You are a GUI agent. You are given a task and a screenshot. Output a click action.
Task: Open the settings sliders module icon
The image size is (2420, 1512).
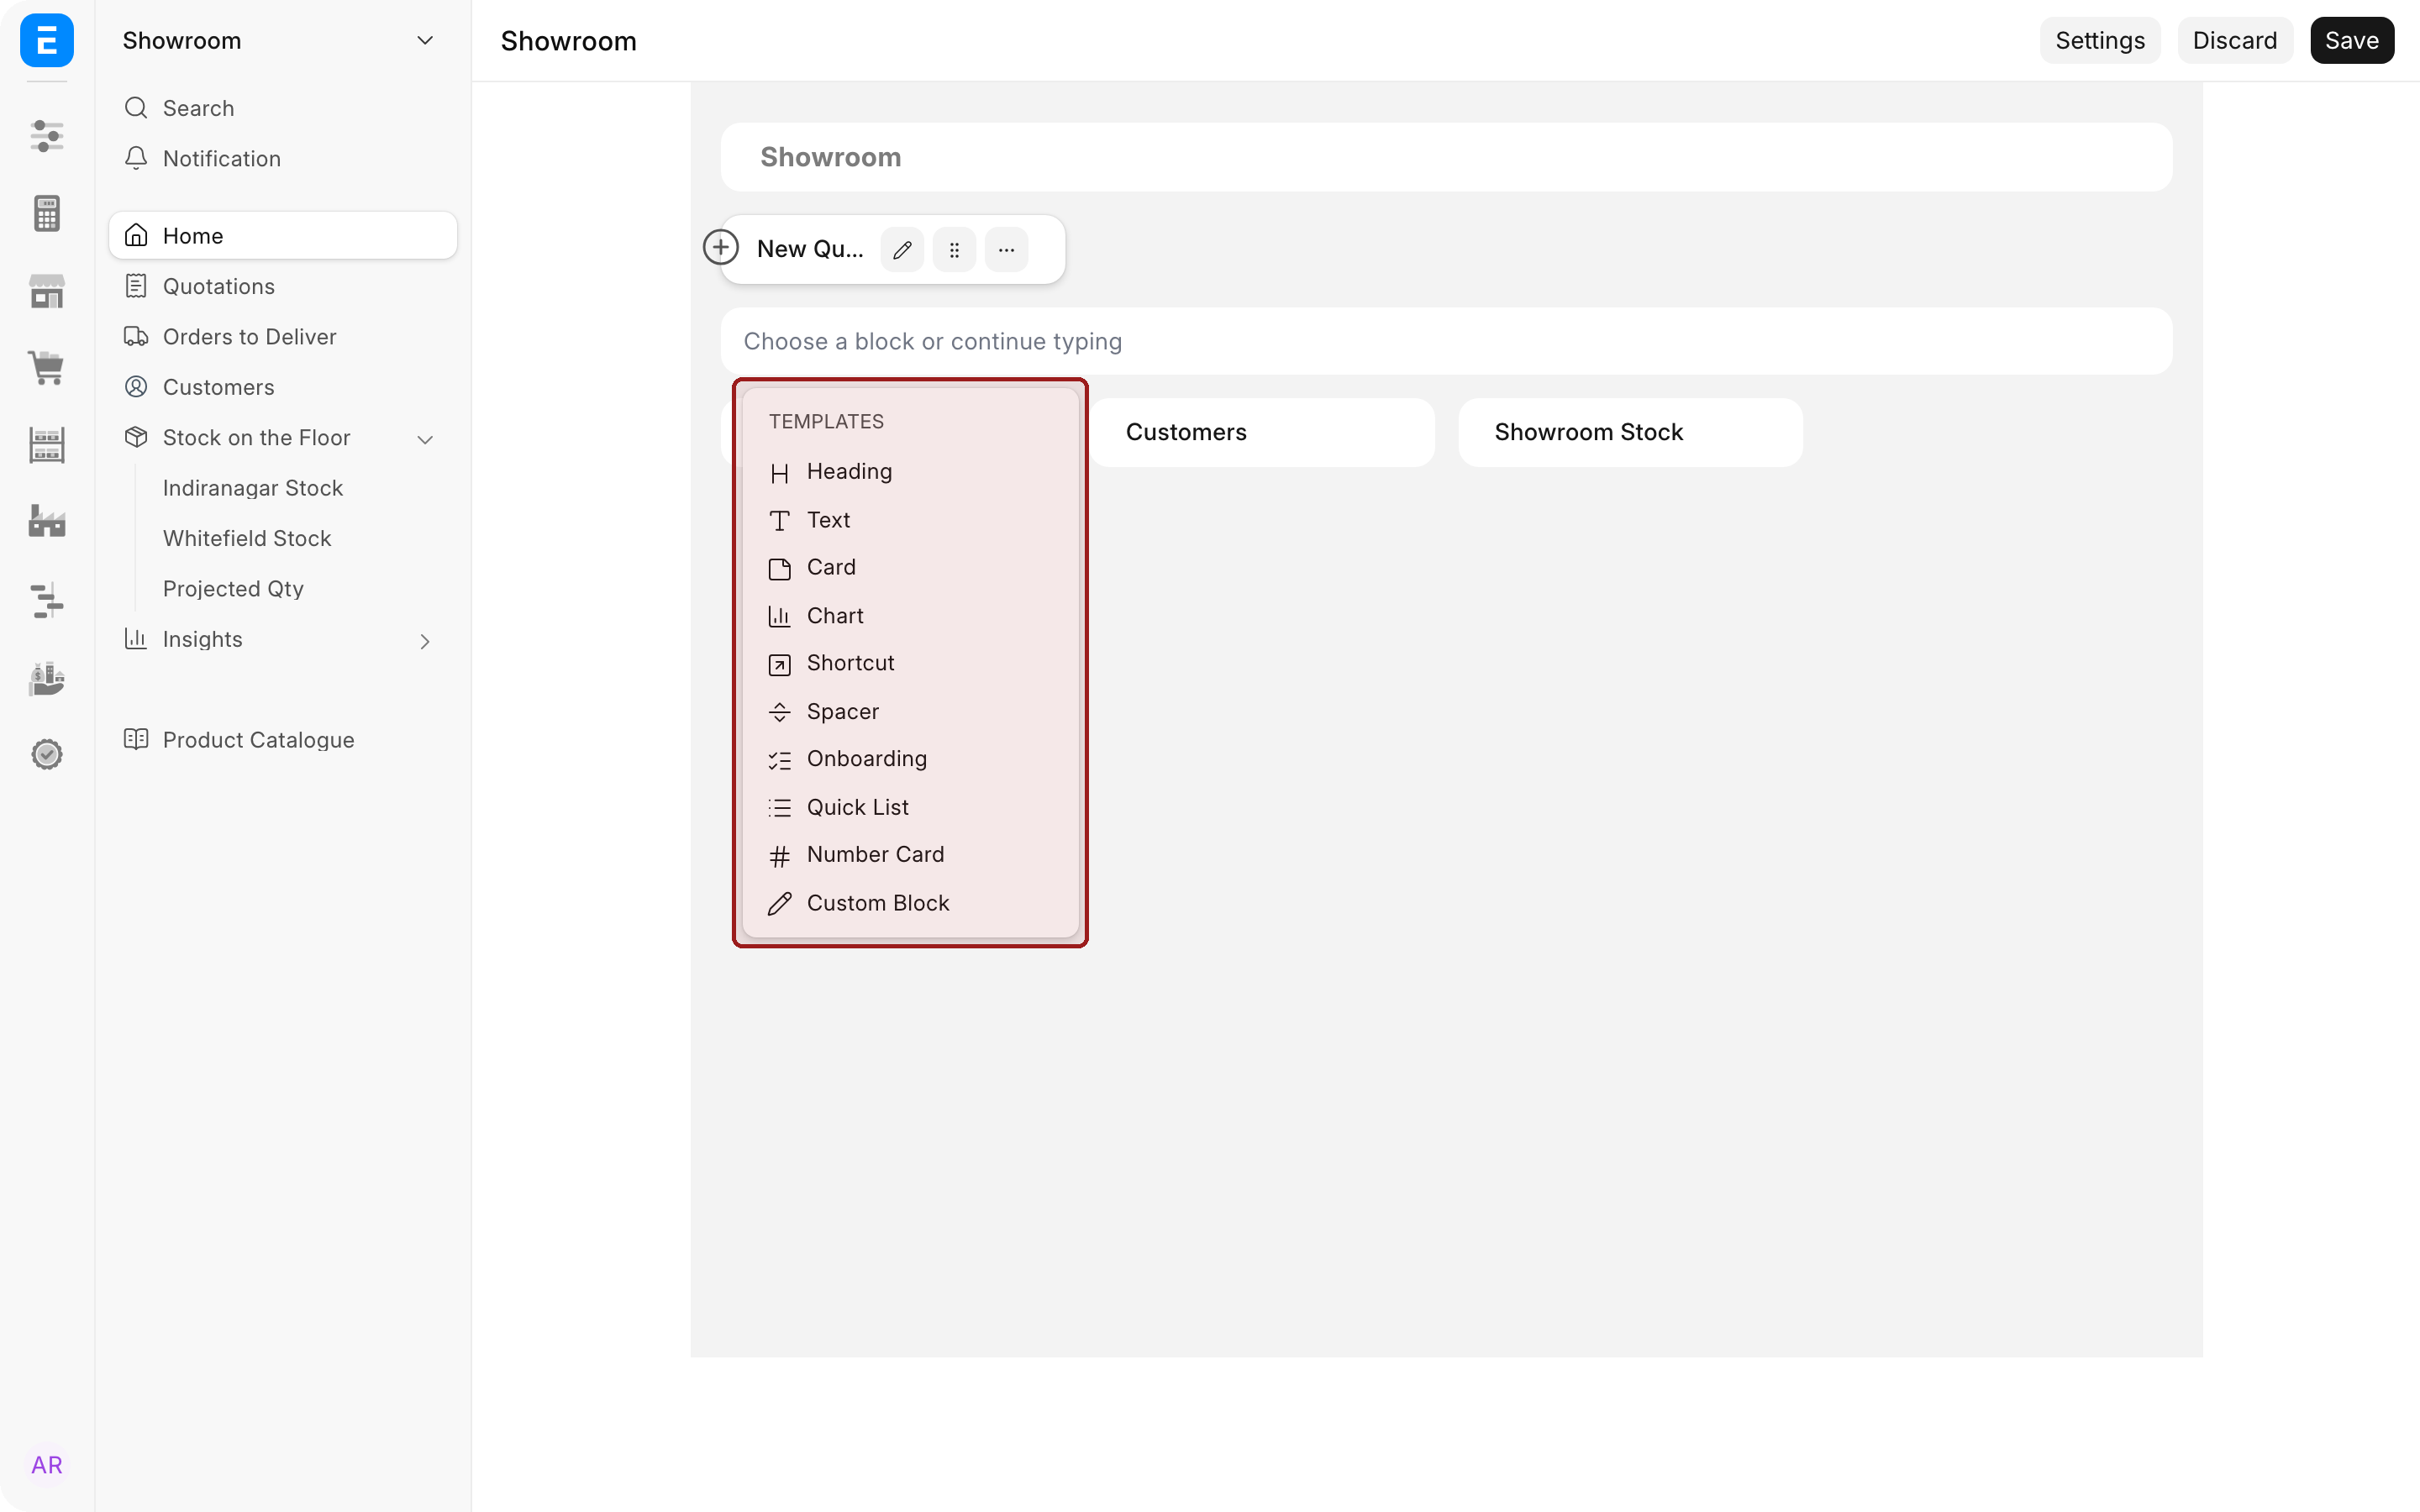(x=47, y=135)
